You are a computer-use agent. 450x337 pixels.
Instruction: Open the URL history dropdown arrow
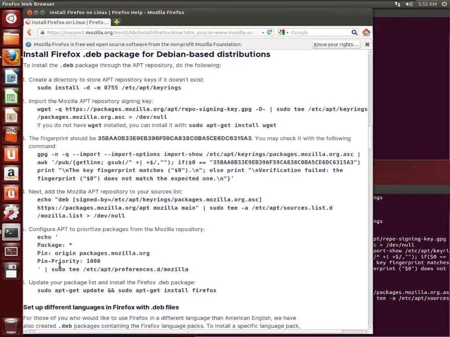coord(263,32)
